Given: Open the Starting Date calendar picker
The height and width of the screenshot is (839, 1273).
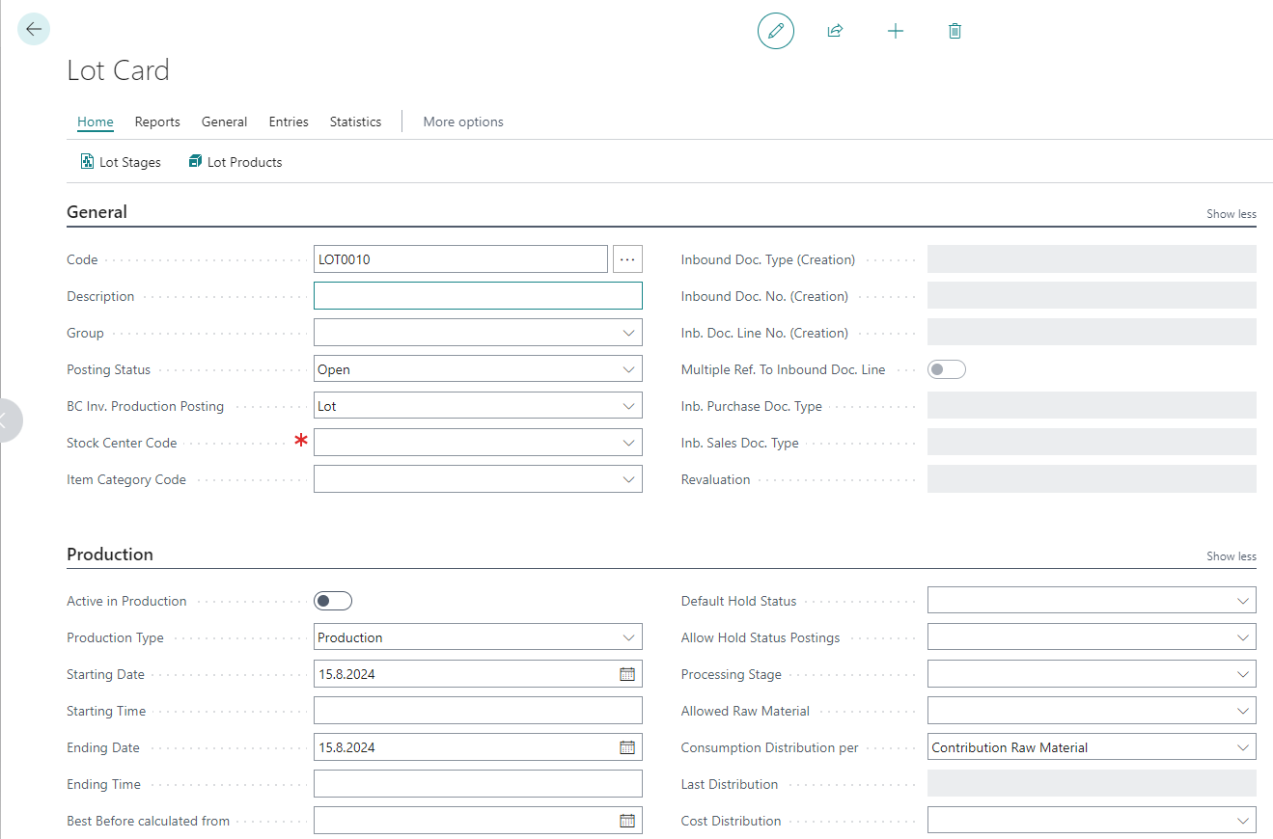Looking at the screenshot, I should pos(627,674).
